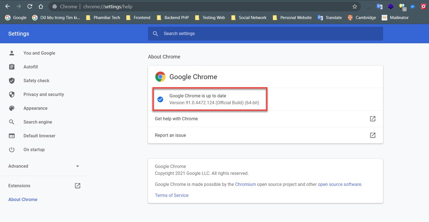Open the Frontend bookmarks folder
This screenshot has width=429, height=222.
(138, 18)
